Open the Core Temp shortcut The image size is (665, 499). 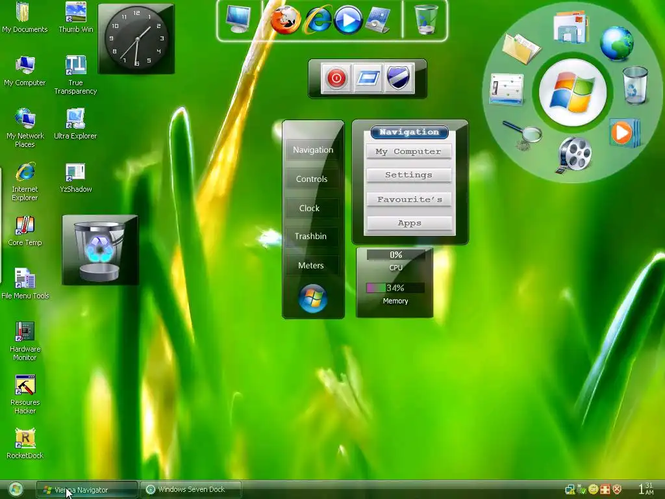pos(25,231)
